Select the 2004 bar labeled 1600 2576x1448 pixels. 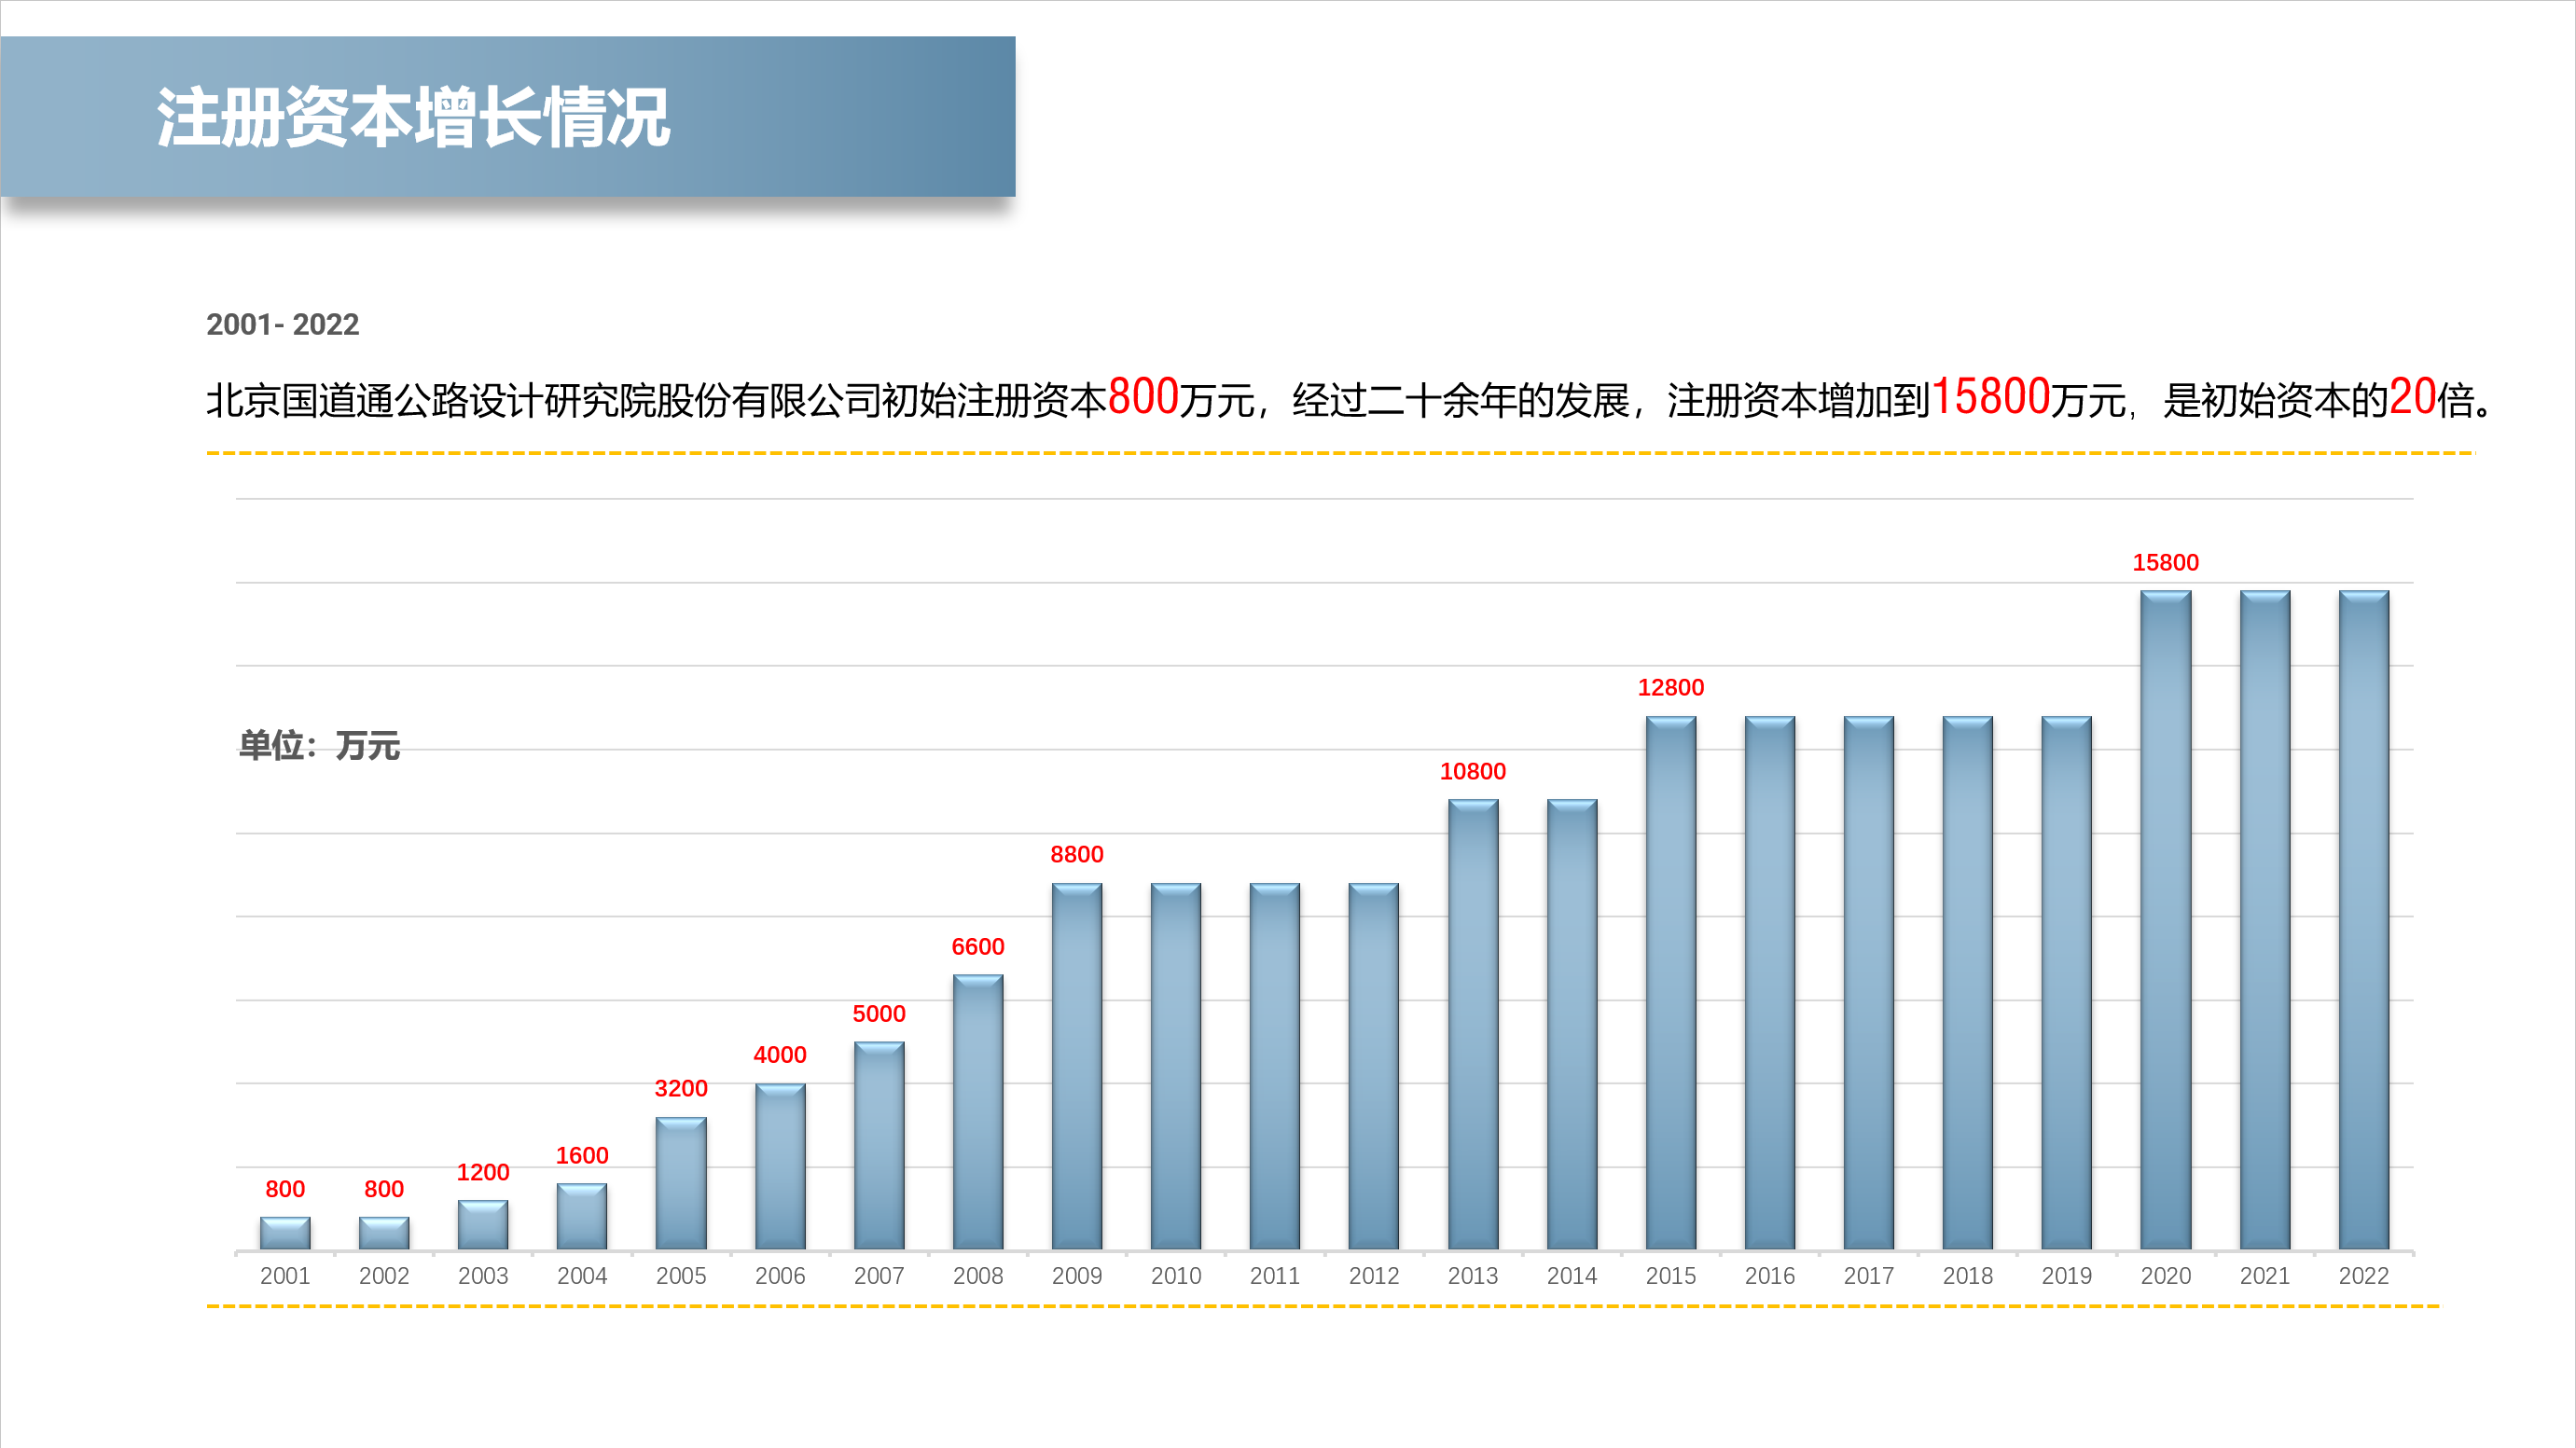[x=582, y=1216]
